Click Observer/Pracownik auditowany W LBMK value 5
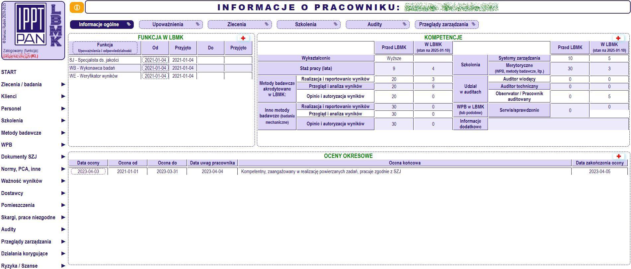This screenshot has height=269, width=631. (609, 97)
